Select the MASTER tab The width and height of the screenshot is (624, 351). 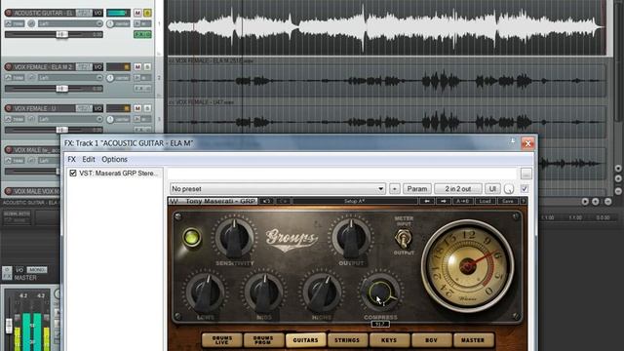tap(473, 340)
